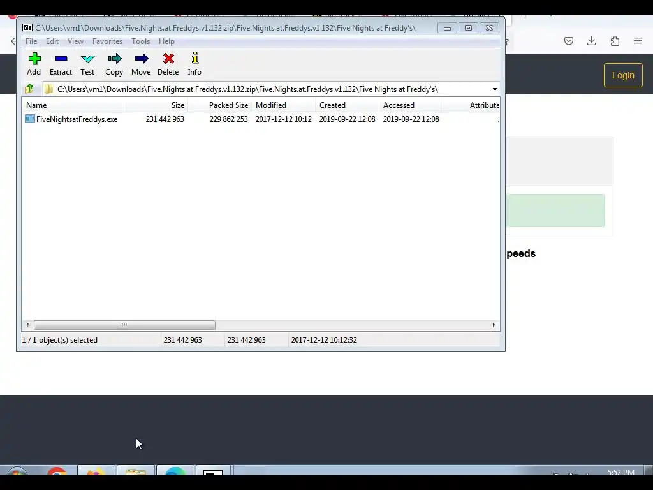
Task: Open the Tools menu
Action: point(141,41)
